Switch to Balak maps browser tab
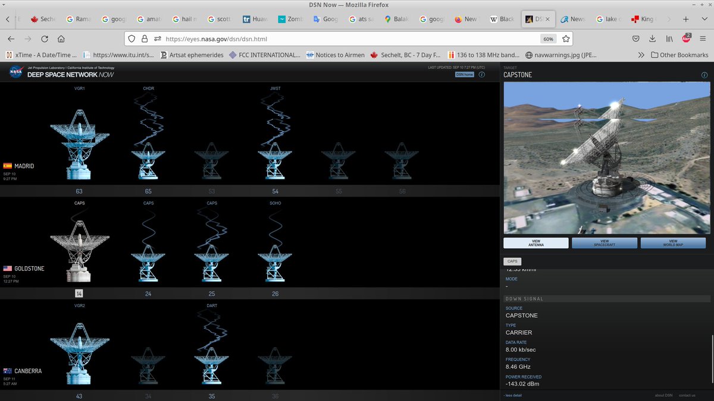714x401 pixels. 396,19
